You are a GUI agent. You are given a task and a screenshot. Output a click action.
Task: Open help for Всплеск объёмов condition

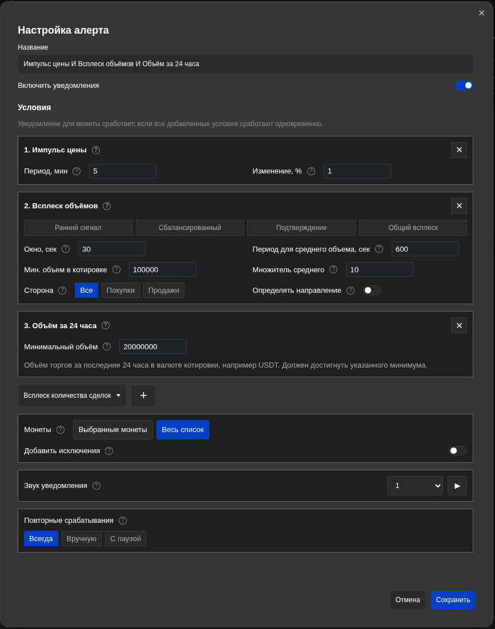[x=107, y=206]
